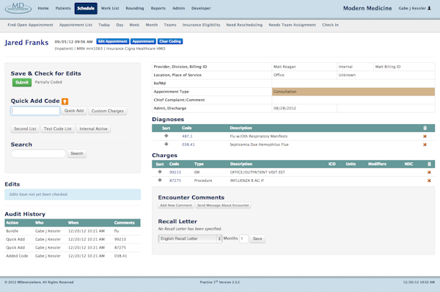
Task: Select the Internal Active button
Action: [x=93, y=129]
